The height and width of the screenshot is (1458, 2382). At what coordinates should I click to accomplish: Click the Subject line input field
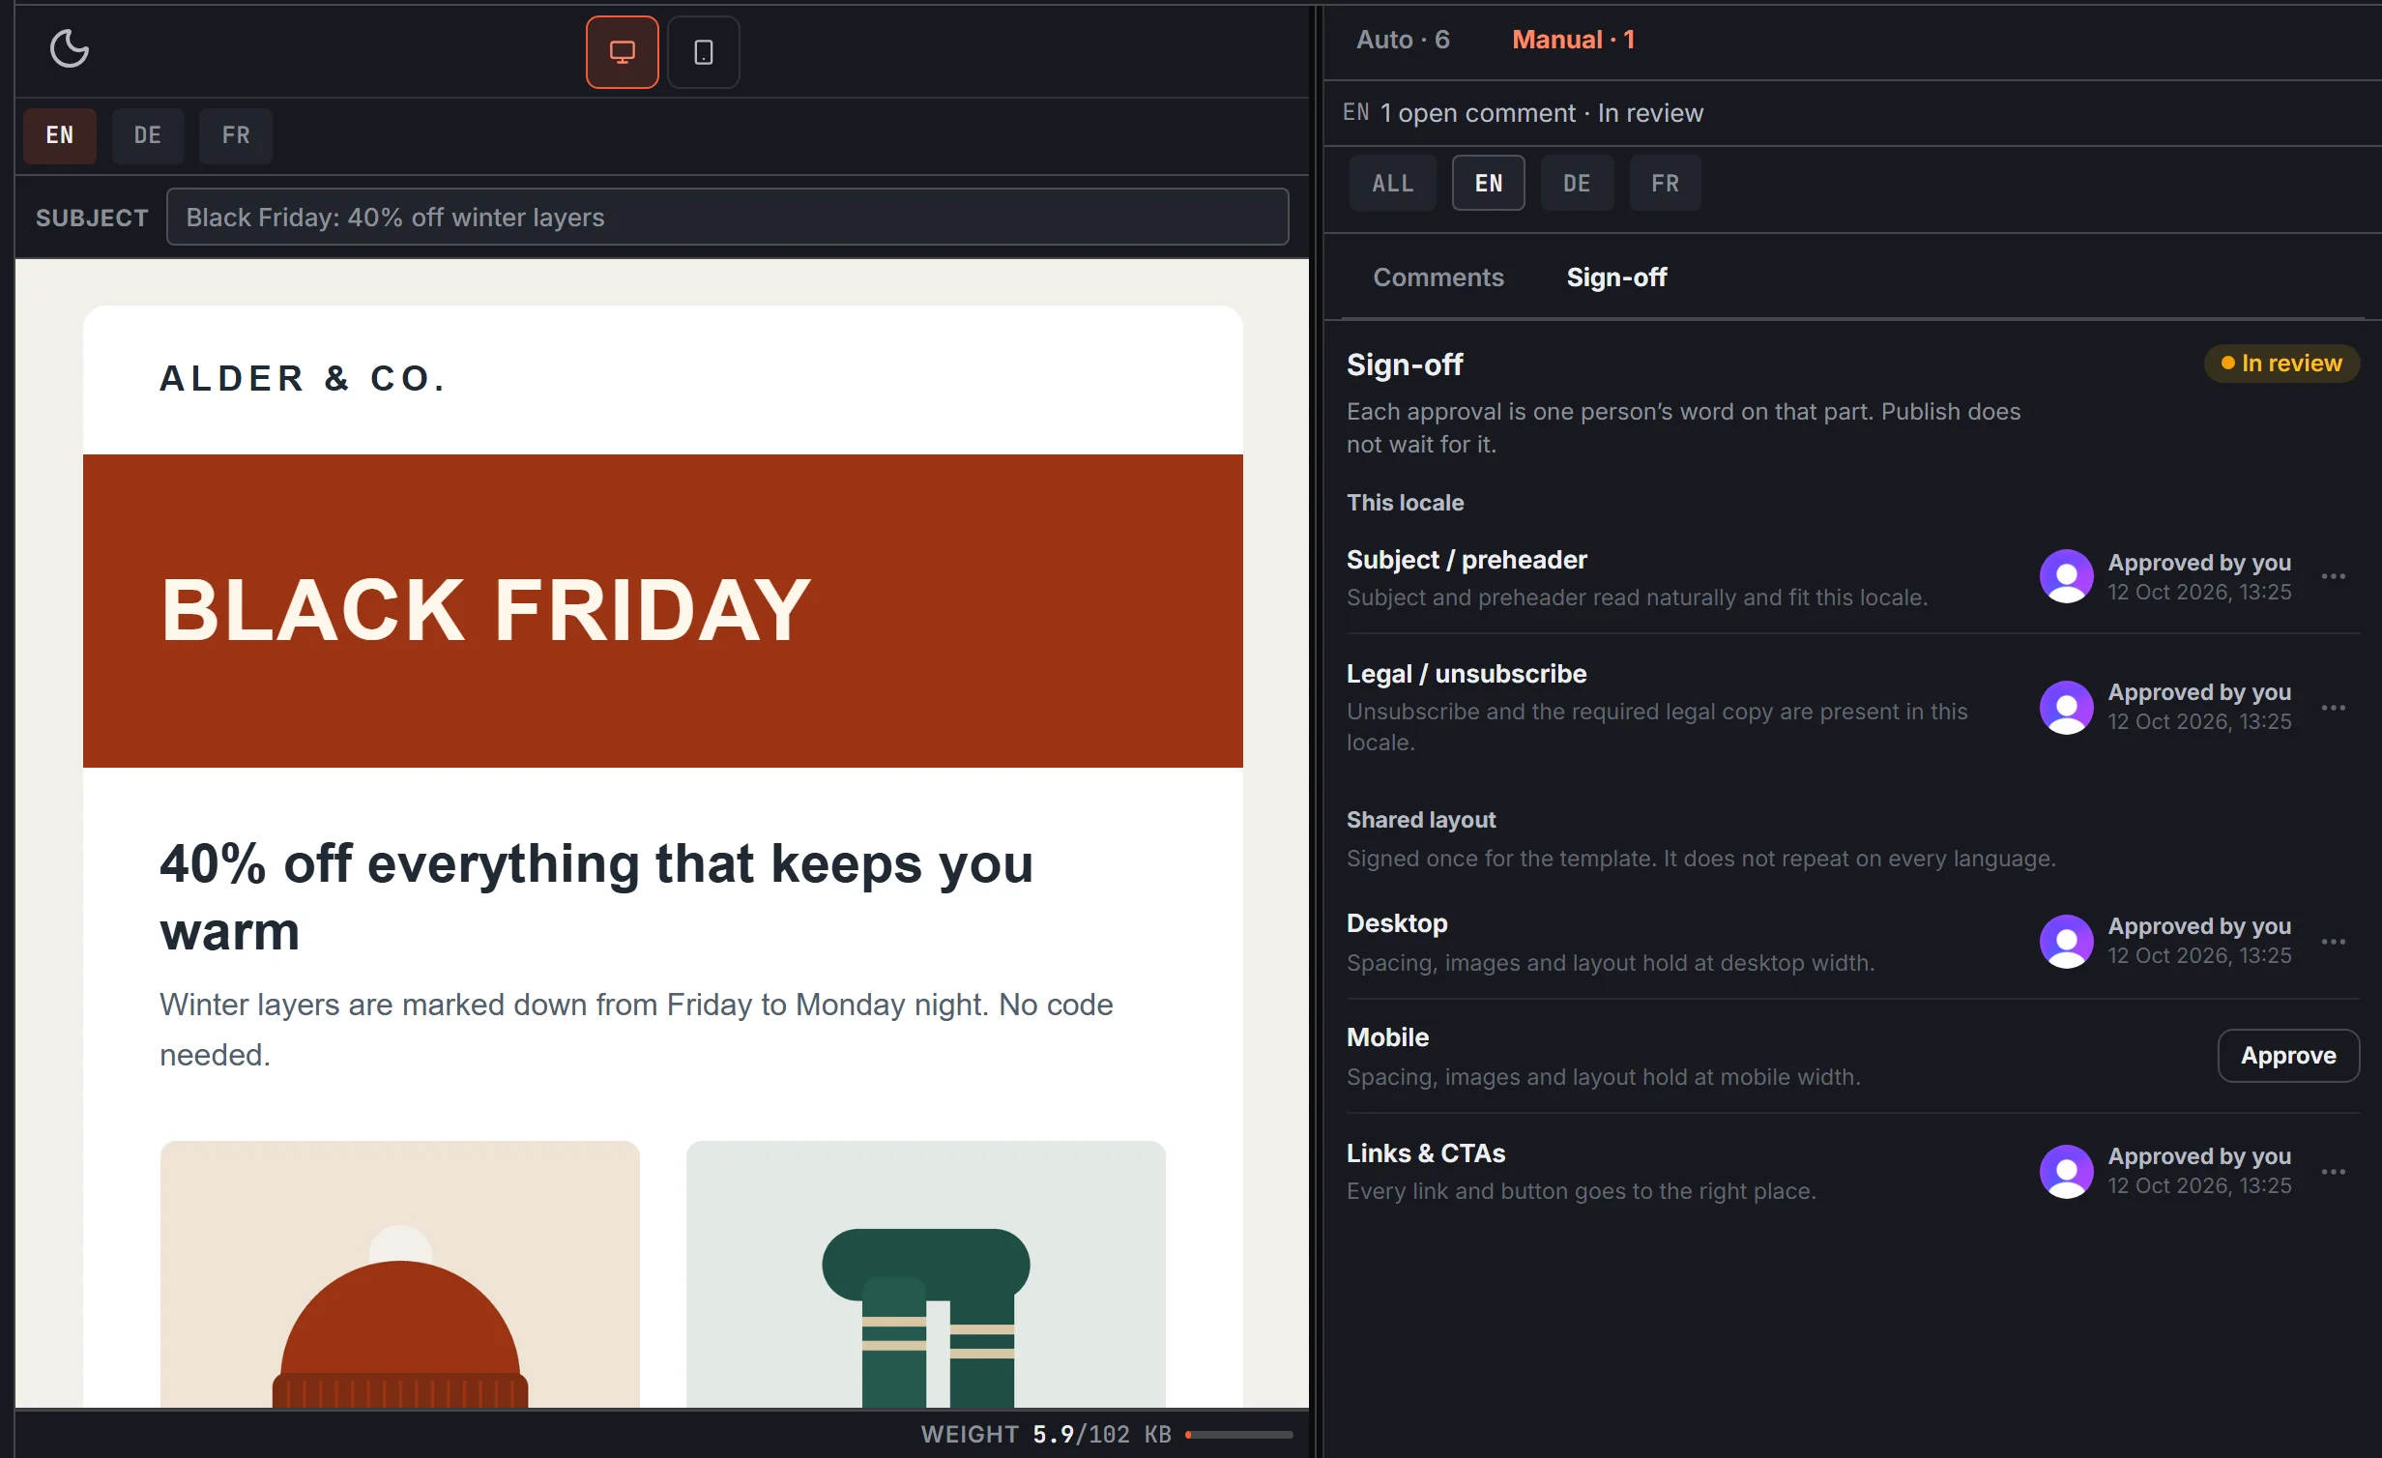coord(727,218)
